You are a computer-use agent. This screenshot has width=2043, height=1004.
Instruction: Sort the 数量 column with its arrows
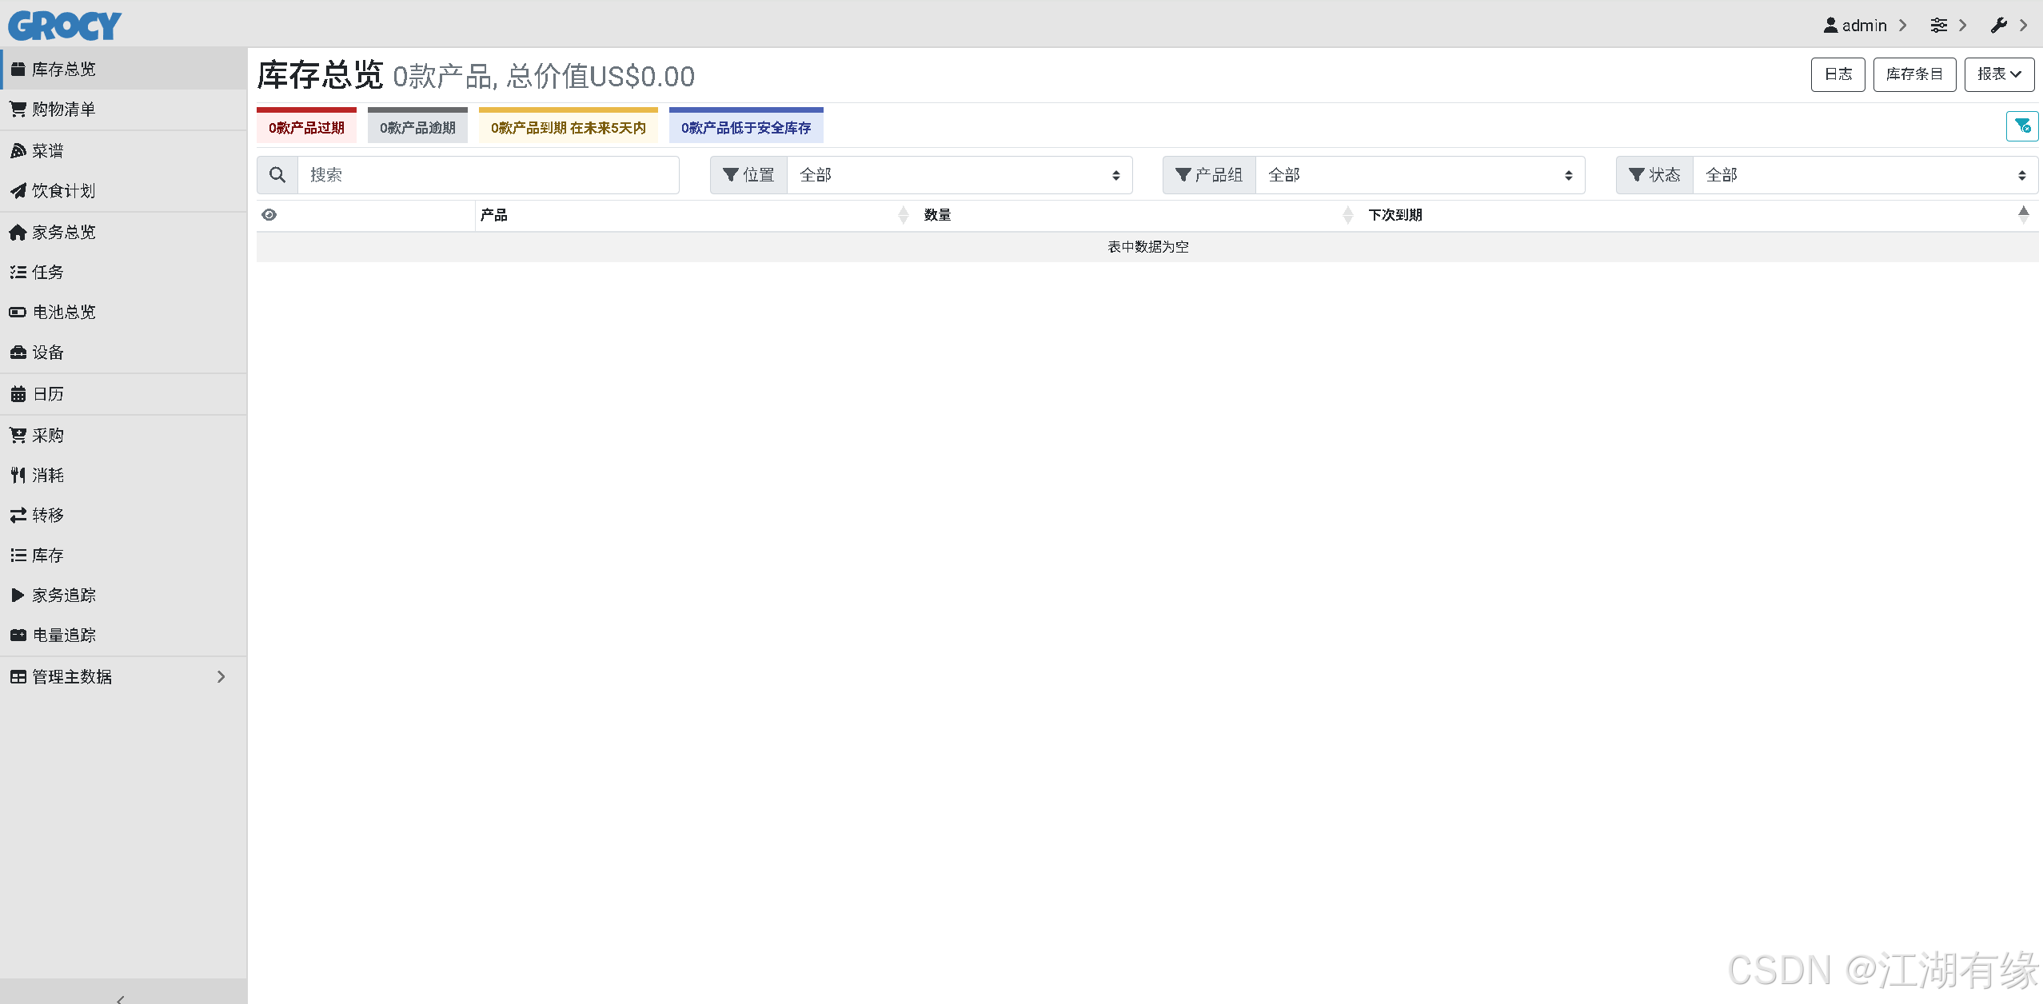[x=903, y=214]
